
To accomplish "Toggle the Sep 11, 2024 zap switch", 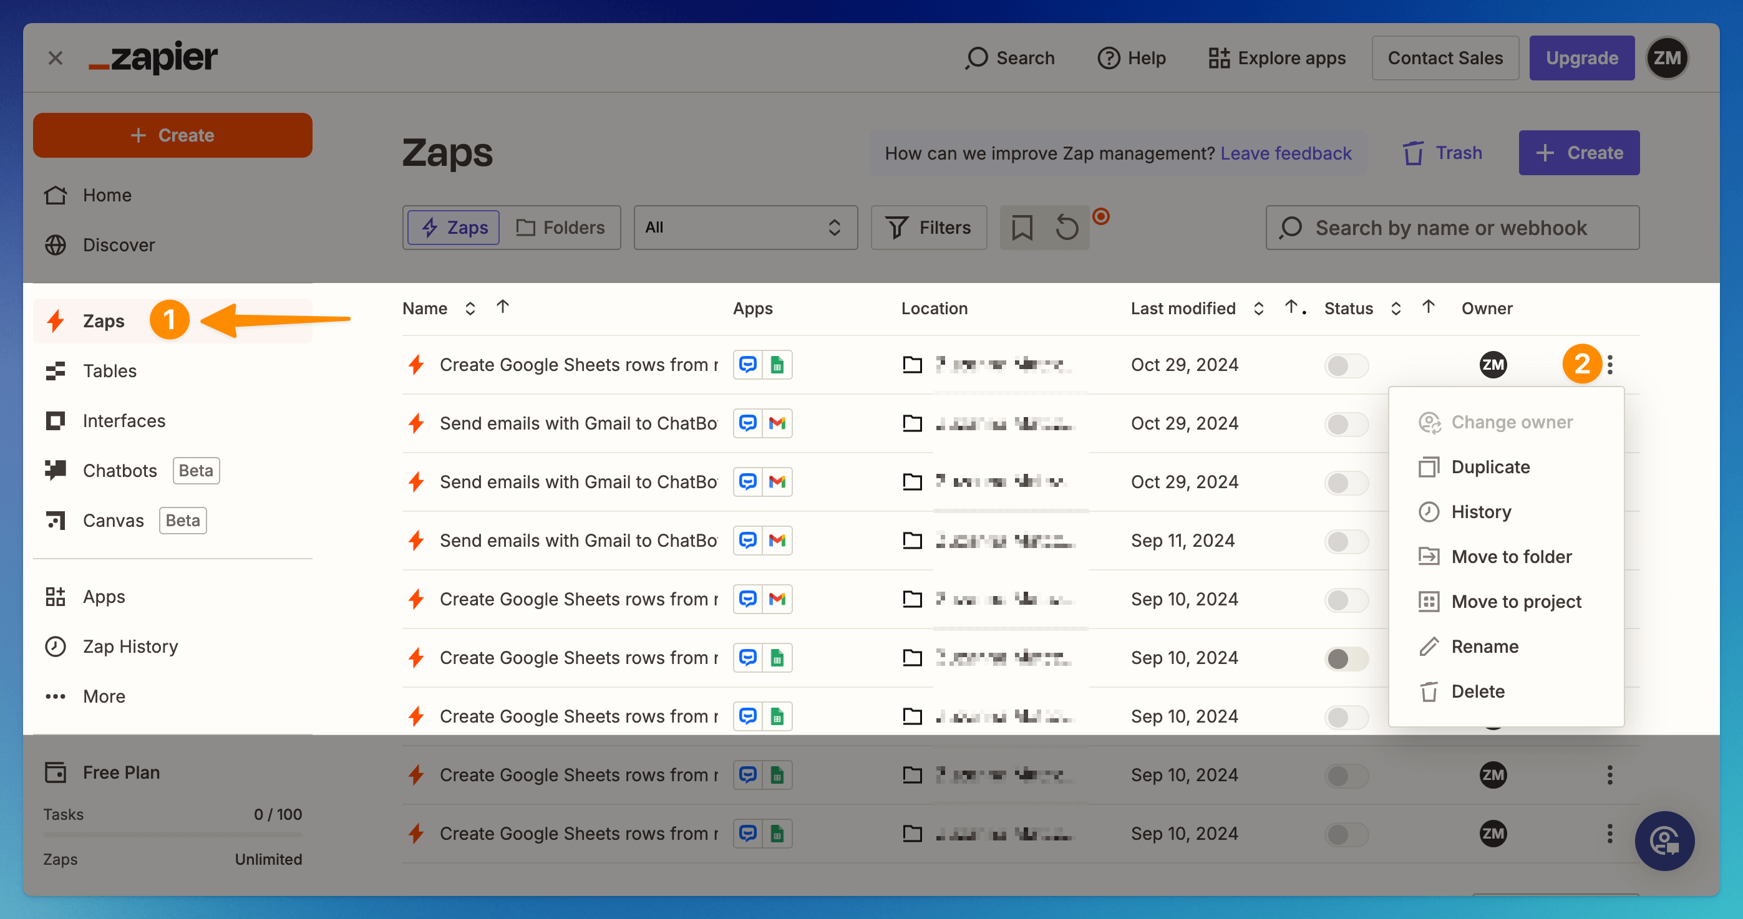I will 1345,541.
